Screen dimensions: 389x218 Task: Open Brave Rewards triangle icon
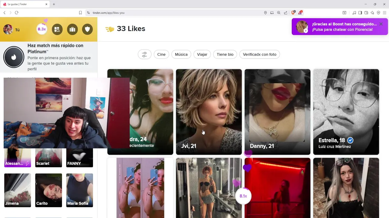point(300,12)
